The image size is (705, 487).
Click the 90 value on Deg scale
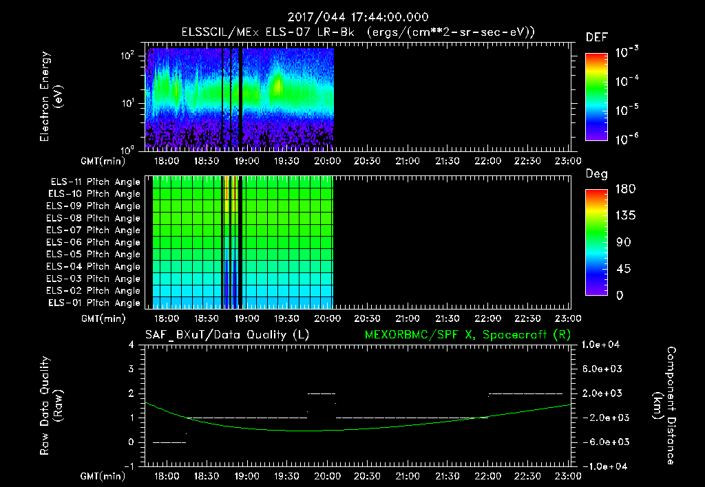624,243
